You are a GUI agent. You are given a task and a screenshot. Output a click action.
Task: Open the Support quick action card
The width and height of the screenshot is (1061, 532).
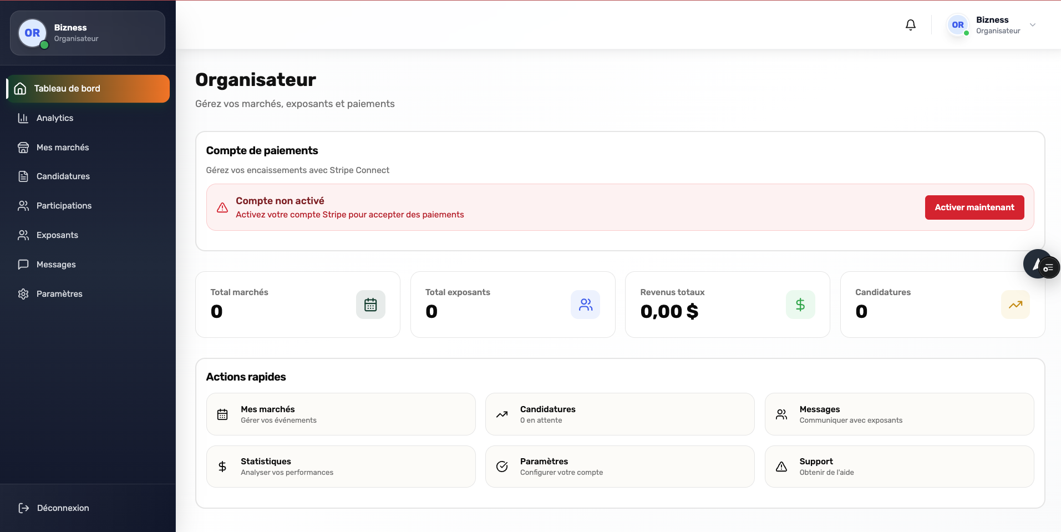click(898, 467)
